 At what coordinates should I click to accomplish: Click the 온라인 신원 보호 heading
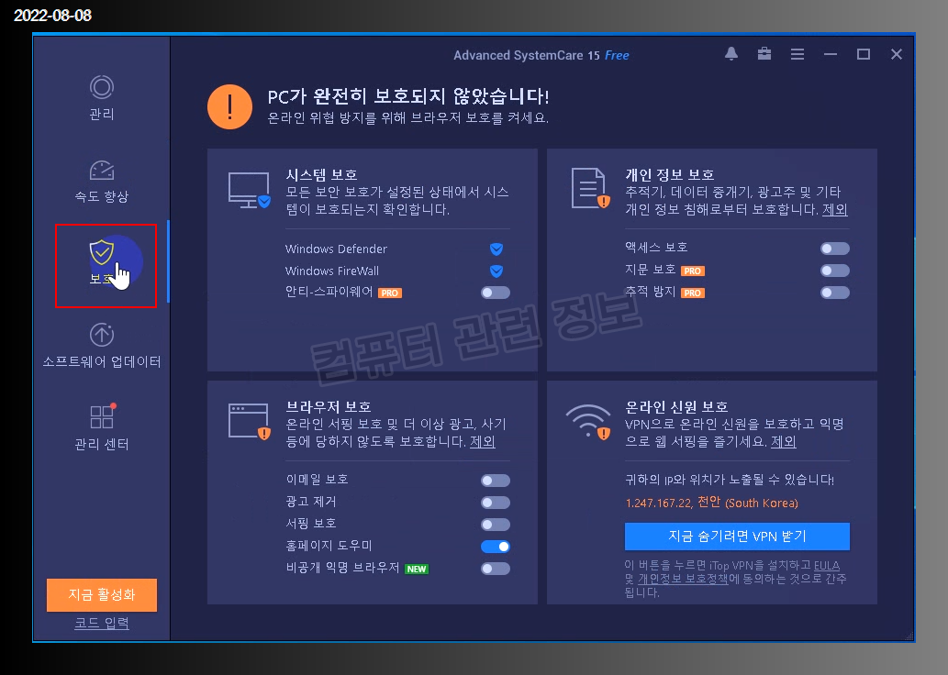pyautogui.click(x=676, y=406)
